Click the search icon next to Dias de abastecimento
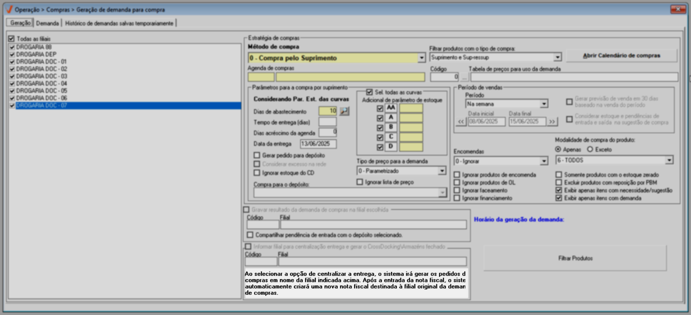The image size is (691, 315). [x=344, y=111]
